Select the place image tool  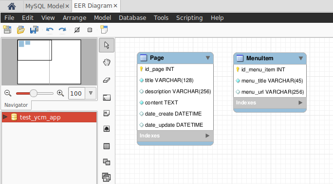[107, 129]
